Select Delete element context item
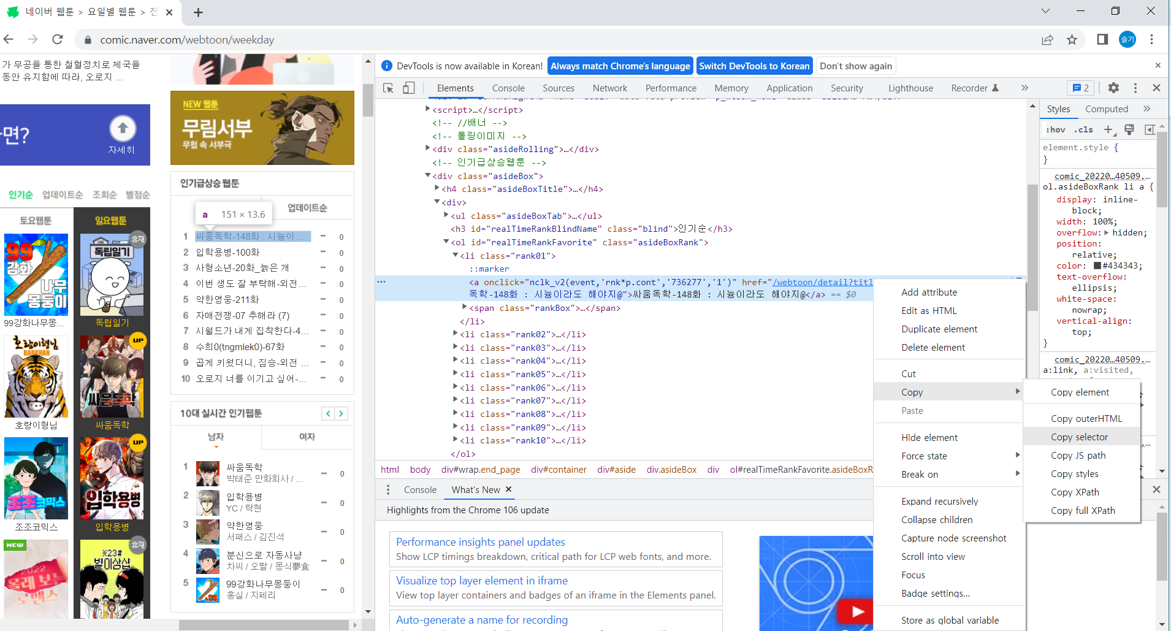 tap(949, 347)
